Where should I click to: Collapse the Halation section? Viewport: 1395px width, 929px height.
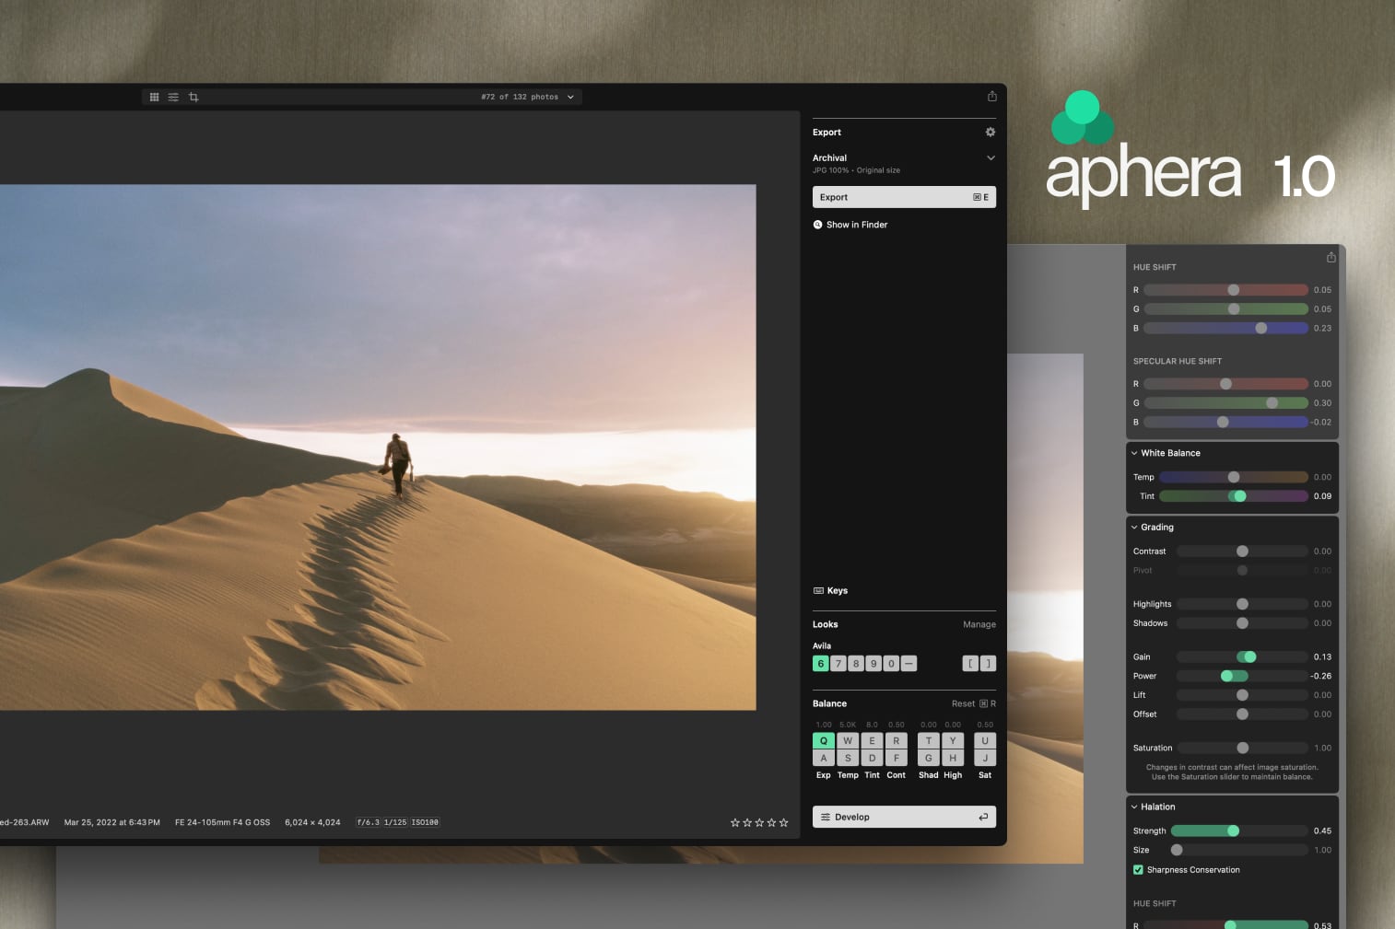1134,807
